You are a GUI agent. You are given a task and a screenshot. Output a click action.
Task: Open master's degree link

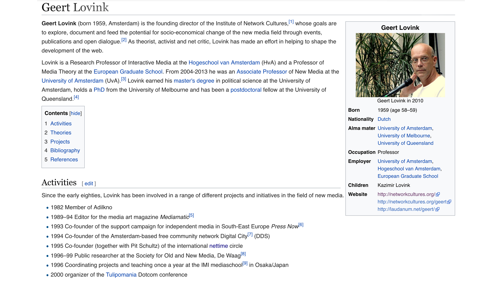[194, 81]
